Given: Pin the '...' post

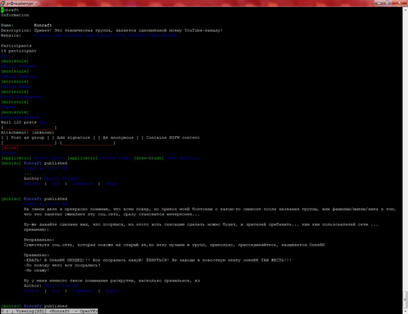Looking at the screenshot, I should (56, 184).
